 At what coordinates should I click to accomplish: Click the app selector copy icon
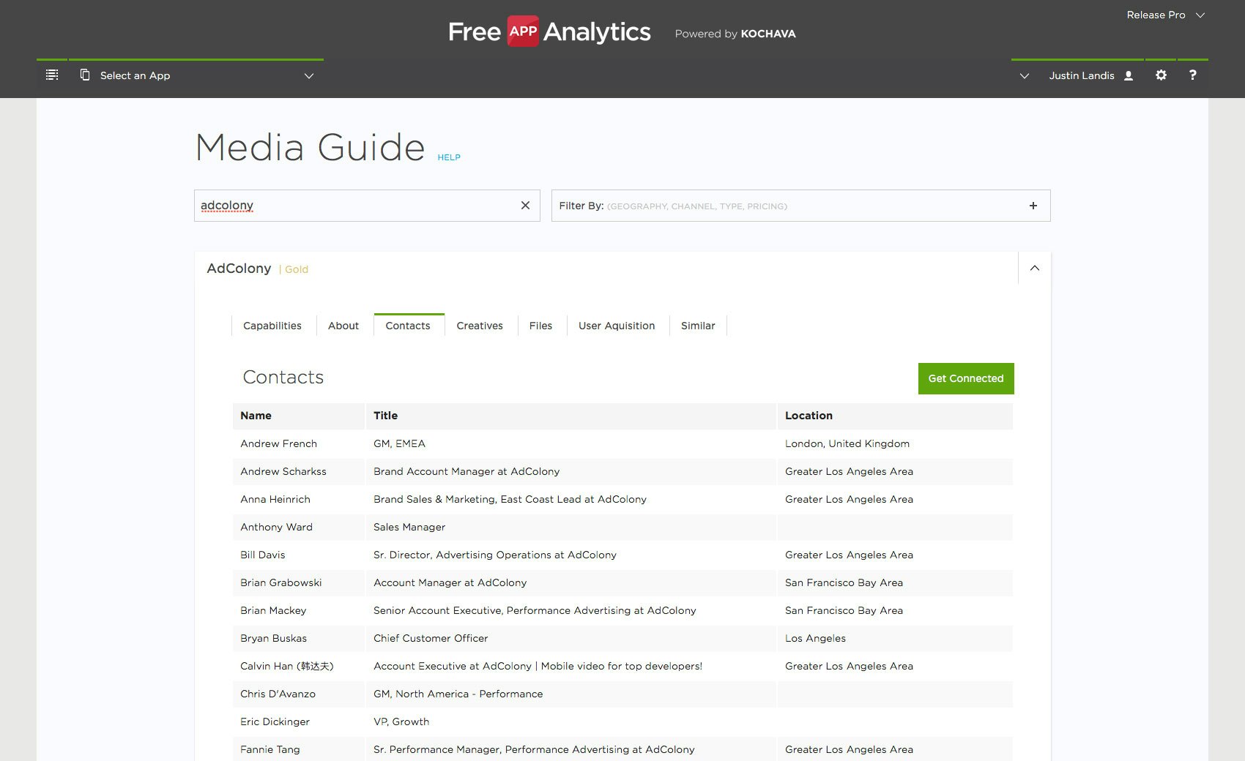coord(85,75)
